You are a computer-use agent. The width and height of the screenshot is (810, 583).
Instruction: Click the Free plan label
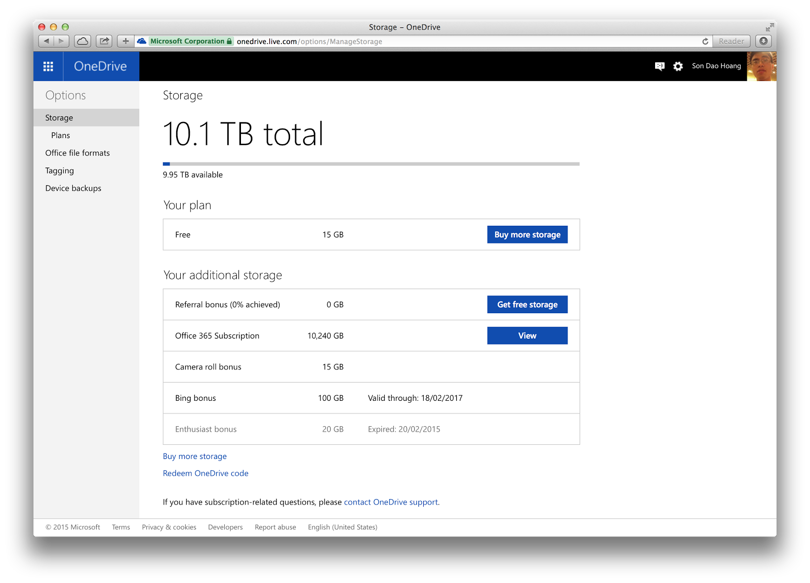(x=183, y=235)
